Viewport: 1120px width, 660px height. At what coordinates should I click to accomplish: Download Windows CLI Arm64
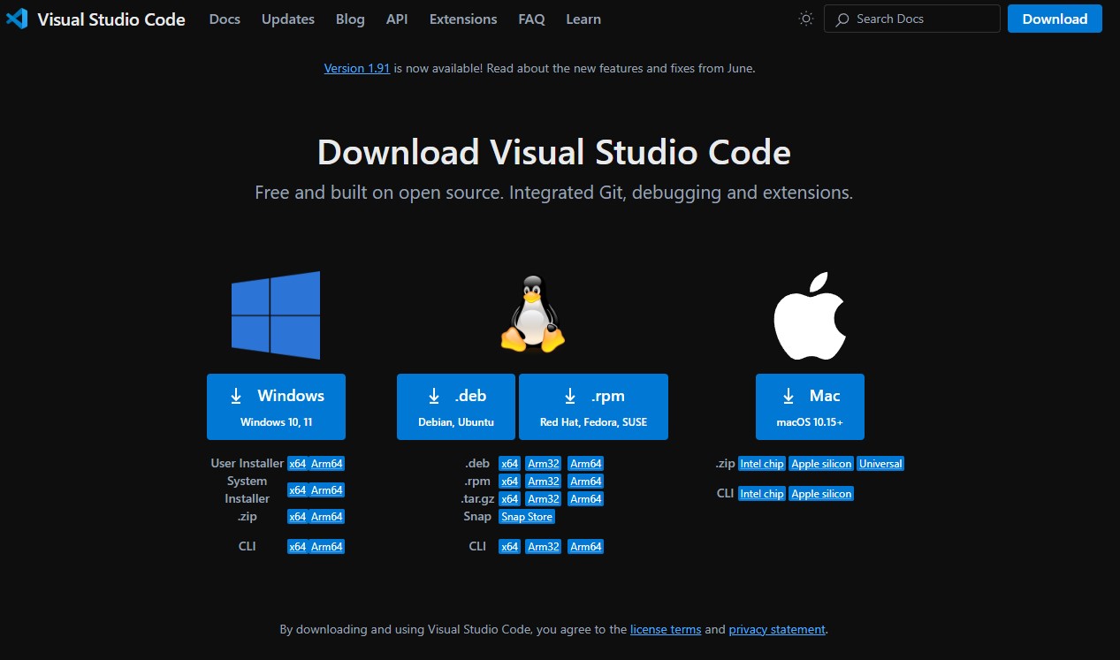tap(326, 547)
